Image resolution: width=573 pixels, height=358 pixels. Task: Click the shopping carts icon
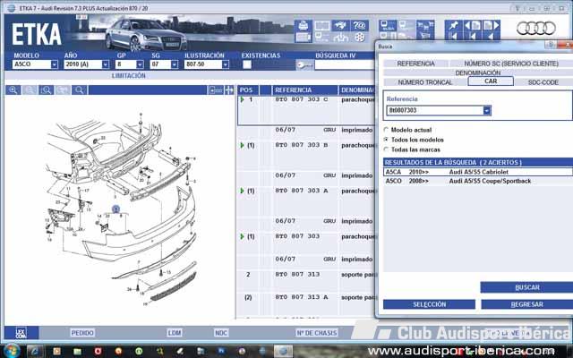tap(425, 26)
